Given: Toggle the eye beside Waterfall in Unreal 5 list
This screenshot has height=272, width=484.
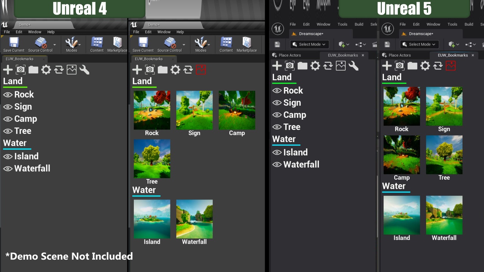Looking at the screenshot, I should [277, 164].
